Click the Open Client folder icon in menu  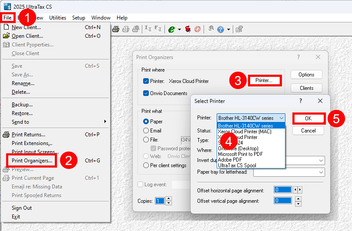tap(6, 36)
